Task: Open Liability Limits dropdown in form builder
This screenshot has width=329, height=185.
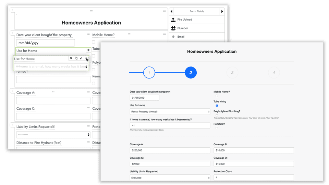Action: click(x=53, y=135)
